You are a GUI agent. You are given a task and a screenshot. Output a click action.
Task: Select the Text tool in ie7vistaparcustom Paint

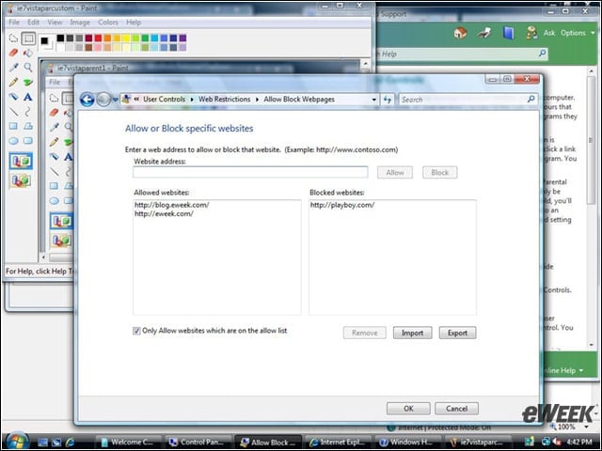[x=28, y=97]
